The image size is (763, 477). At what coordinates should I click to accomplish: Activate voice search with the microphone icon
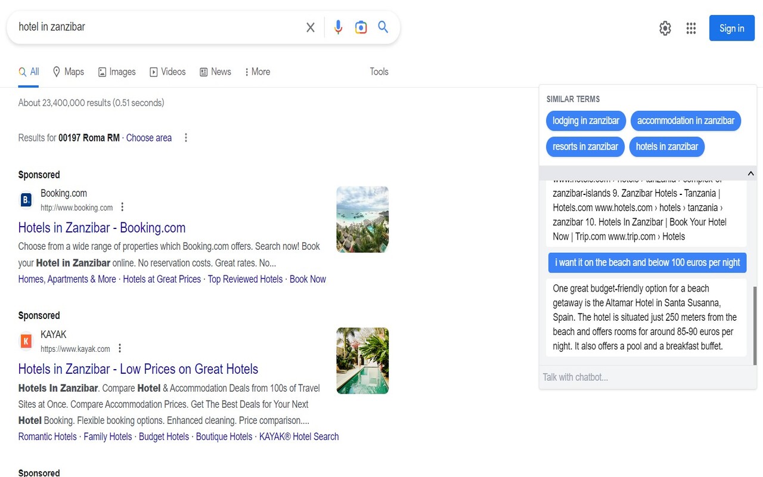point(338,27)
